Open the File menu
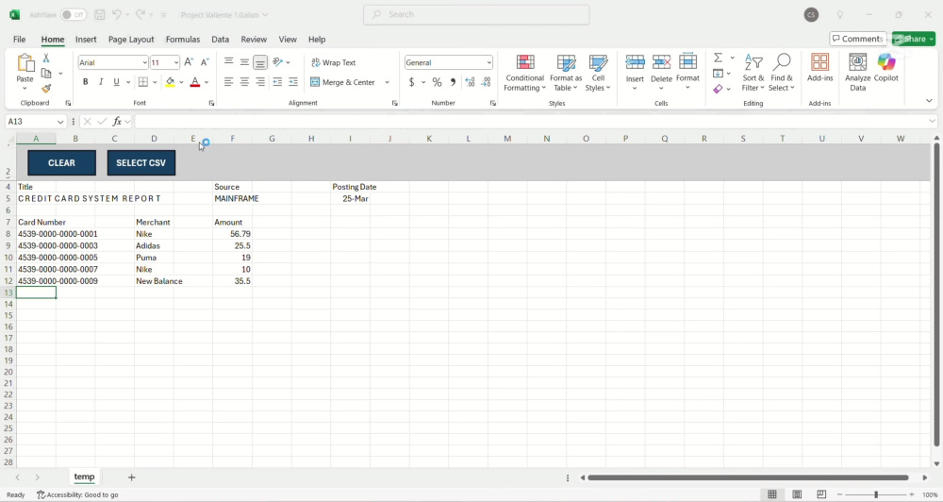The width and height of the screenshot is (943, 502). click(x=19, y=39)
